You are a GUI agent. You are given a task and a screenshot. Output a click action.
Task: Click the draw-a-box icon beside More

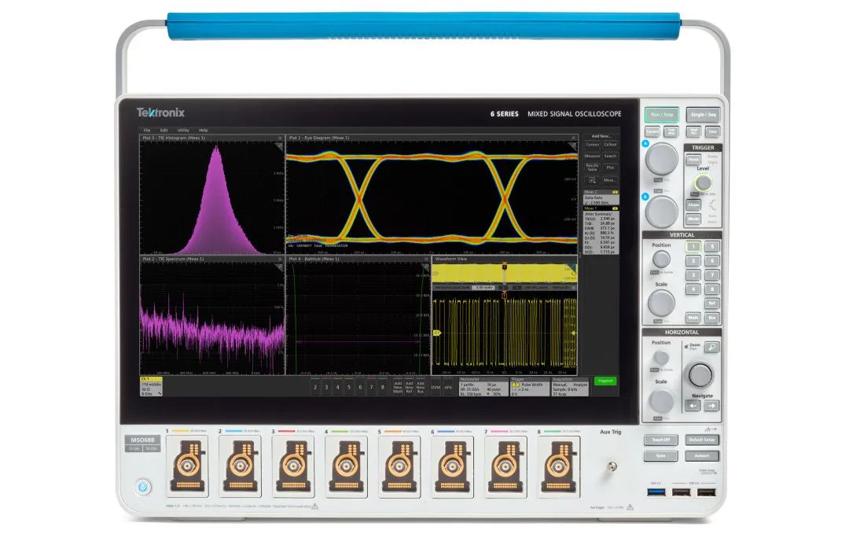(593, 180)
